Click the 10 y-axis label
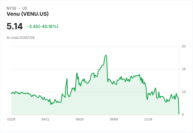The width and height of the screenshot is (193, 133). point(184,92)
